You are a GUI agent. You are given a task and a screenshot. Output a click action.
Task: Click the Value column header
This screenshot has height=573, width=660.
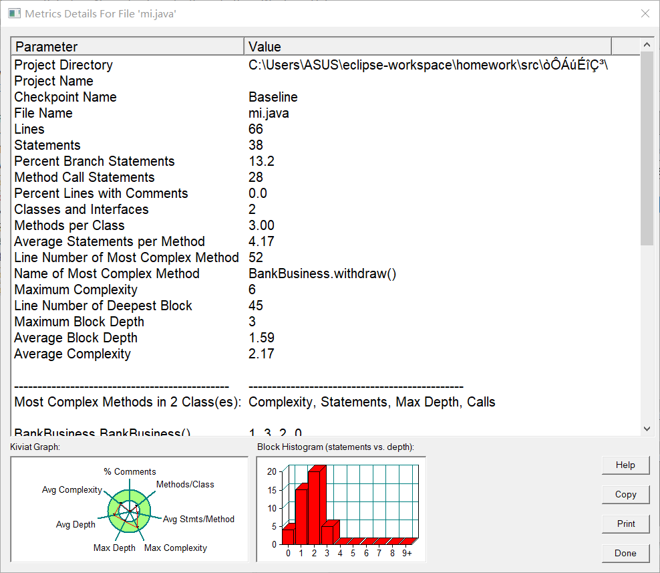click(x=428, y=46)
